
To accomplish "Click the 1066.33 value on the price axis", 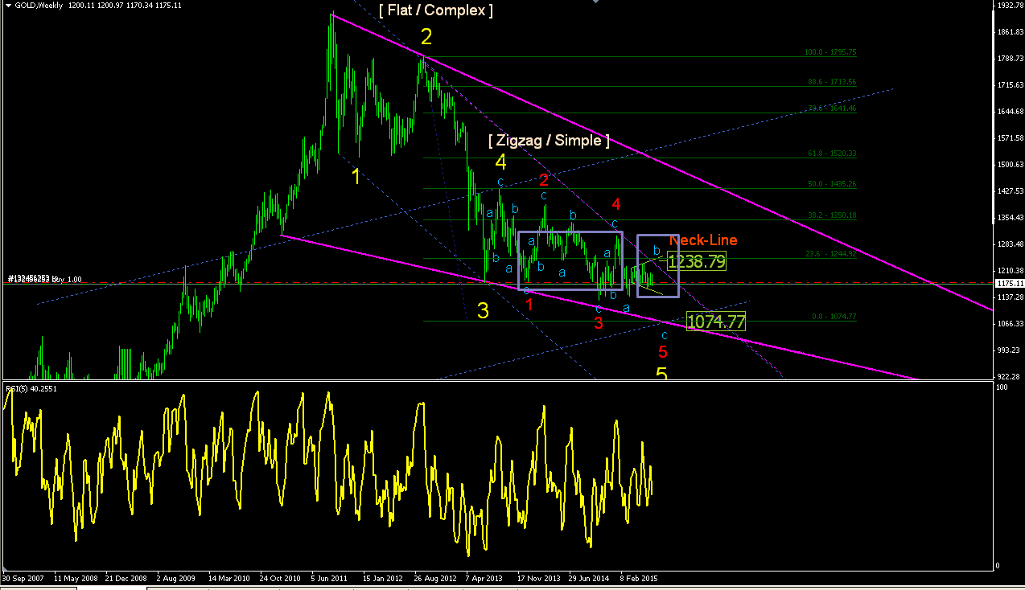I will click(x=1011, y=324).
